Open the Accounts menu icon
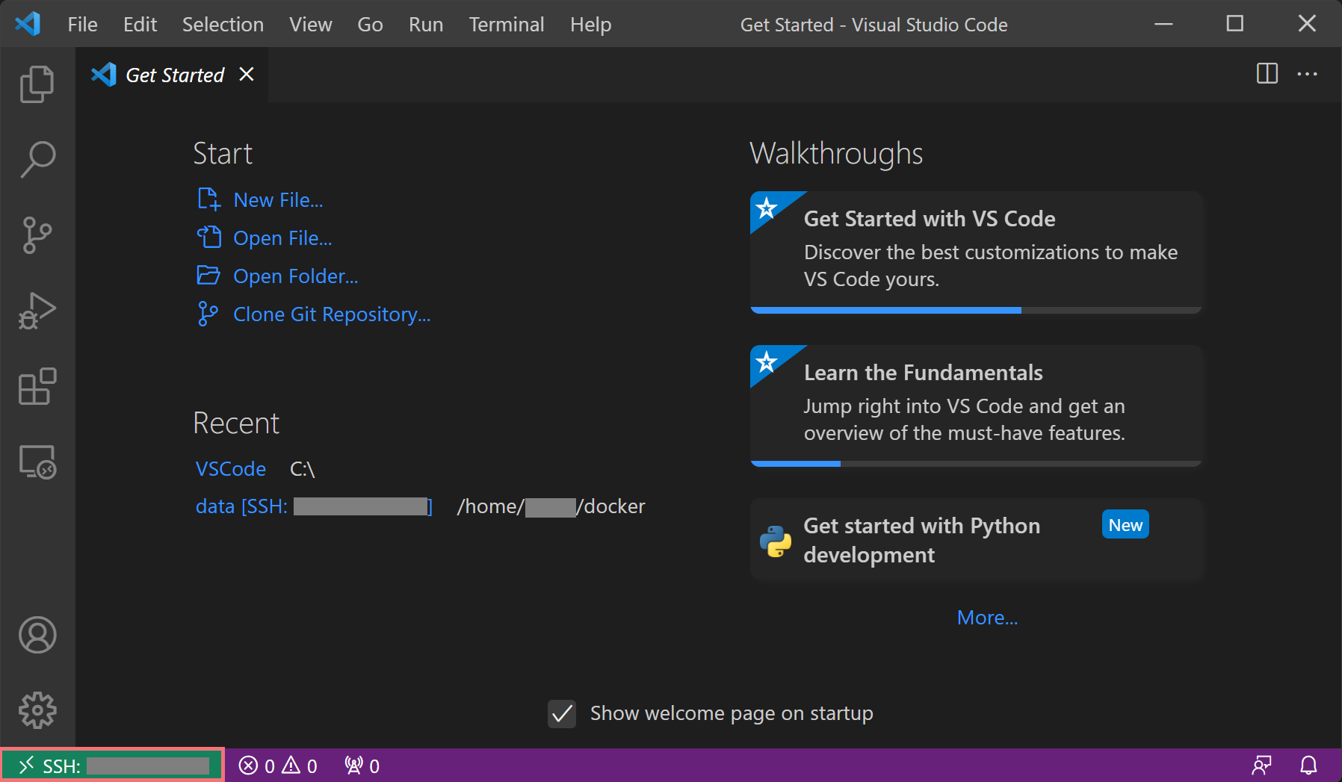 [37, 635]
